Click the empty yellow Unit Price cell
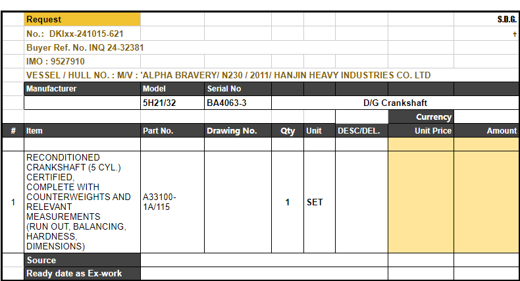The image size is (520, 281). coord(421,202)
